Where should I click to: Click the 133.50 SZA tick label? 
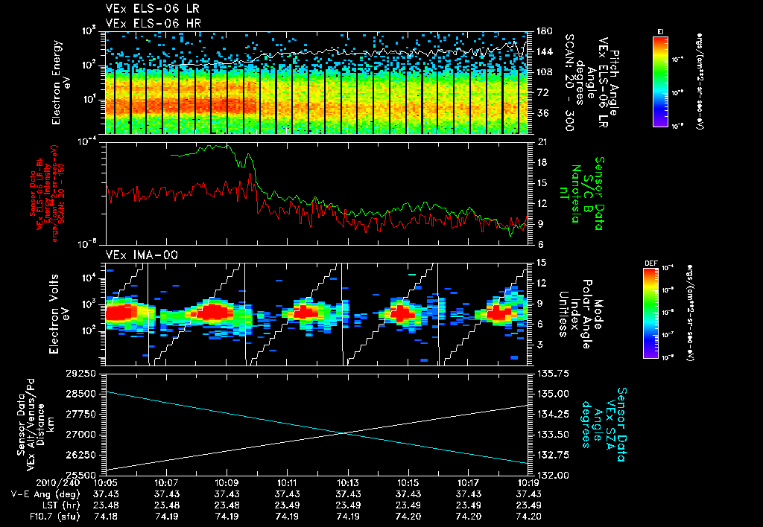pos(553,435)
